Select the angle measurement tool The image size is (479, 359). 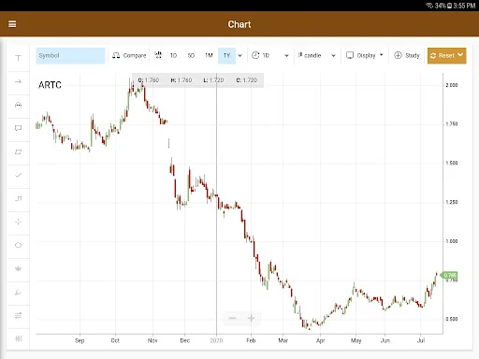point(19,293)
